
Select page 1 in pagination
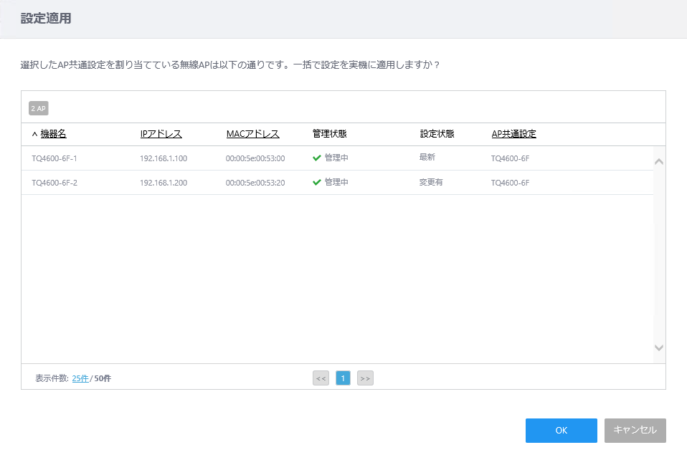(343, 378)
